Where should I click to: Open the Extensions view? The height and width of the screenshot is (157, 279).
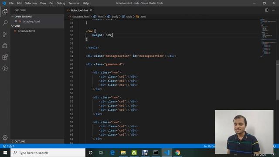click(x=5, y=57)
